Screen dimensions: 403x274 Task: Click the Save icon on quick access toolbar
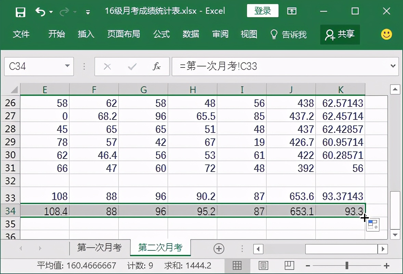click(x=21, y=11)
